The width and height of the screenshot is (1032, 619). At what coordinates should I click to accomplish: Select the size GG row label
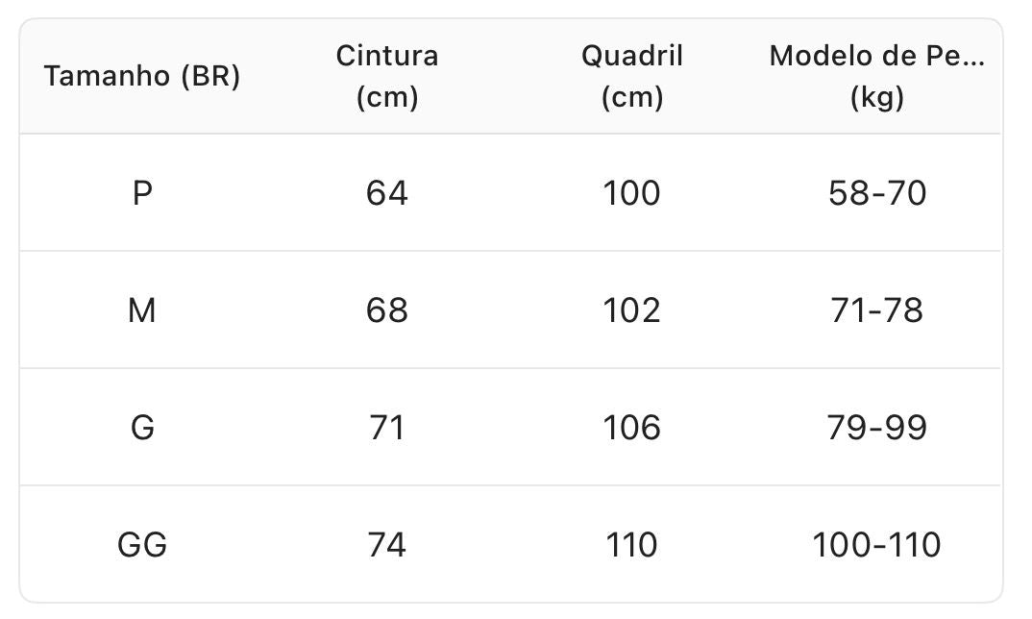coord(142,545)
